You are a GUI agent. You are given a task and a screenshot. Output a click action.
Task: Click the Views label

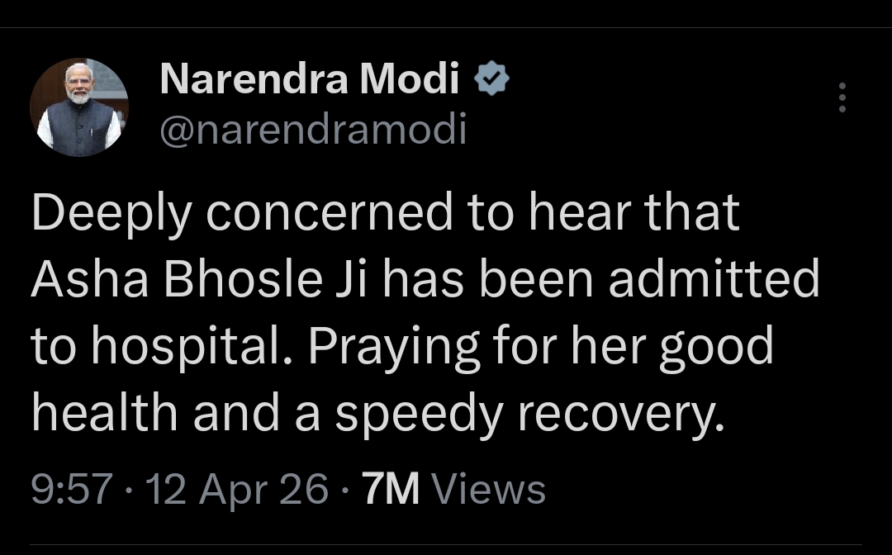click(x=489, y=489)
